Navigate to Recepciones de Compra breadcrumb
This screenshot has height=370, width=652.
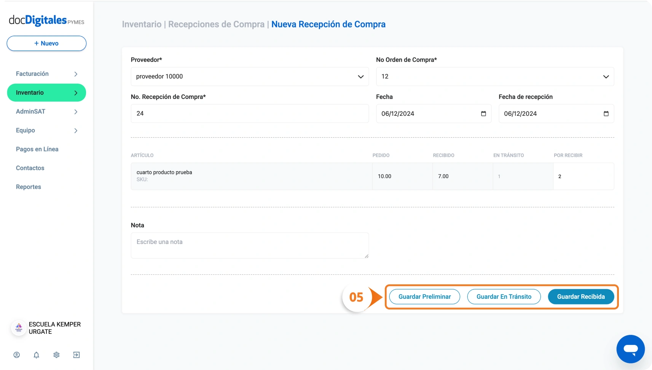216,24
